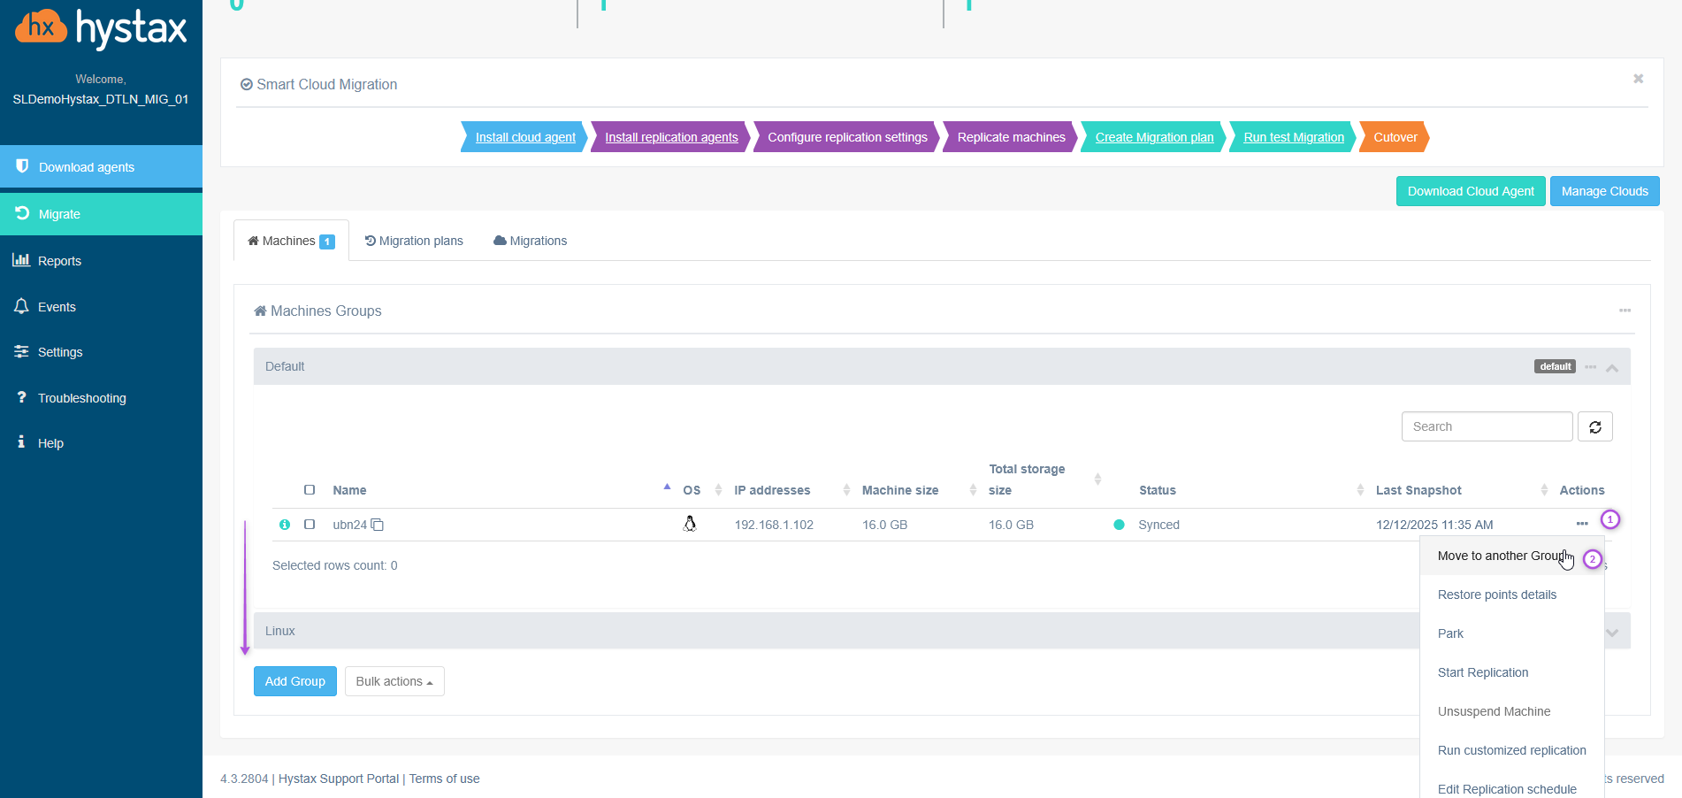
Task: Click the copy icon next to ubn24
Action: pyautogui.click(x=378, y=525)
